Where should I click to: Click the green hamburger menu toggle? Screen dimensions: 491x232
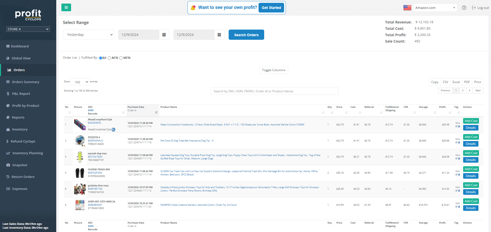[x=66, y=7]
